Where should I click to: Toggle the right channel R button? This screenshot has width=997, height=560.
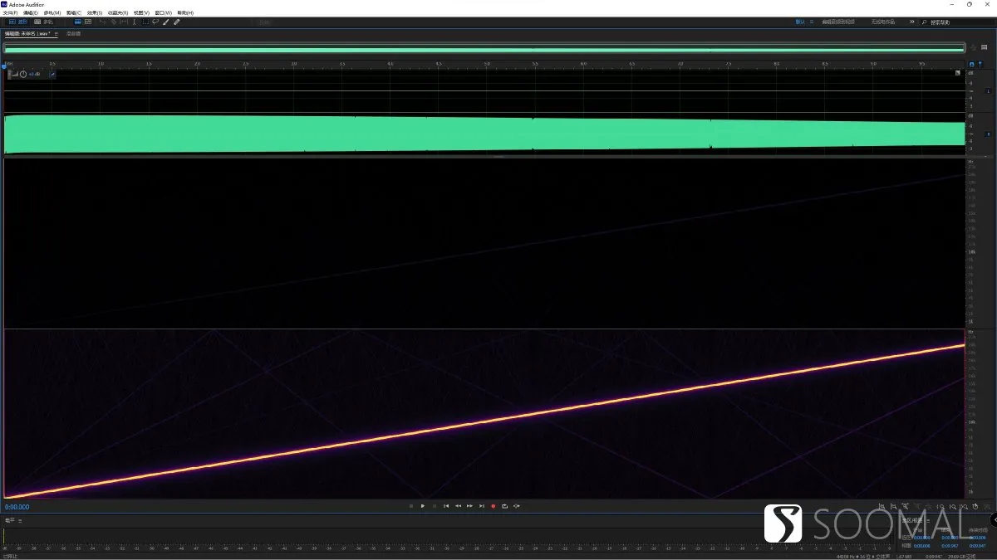pyautogui.click(x=988, y=134)
